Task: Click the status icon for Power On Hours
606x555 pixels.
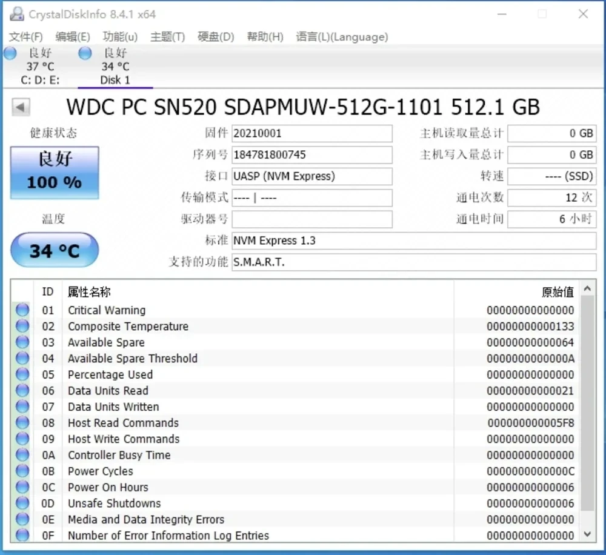Action: pyautogui.click(x=22, y=487)
